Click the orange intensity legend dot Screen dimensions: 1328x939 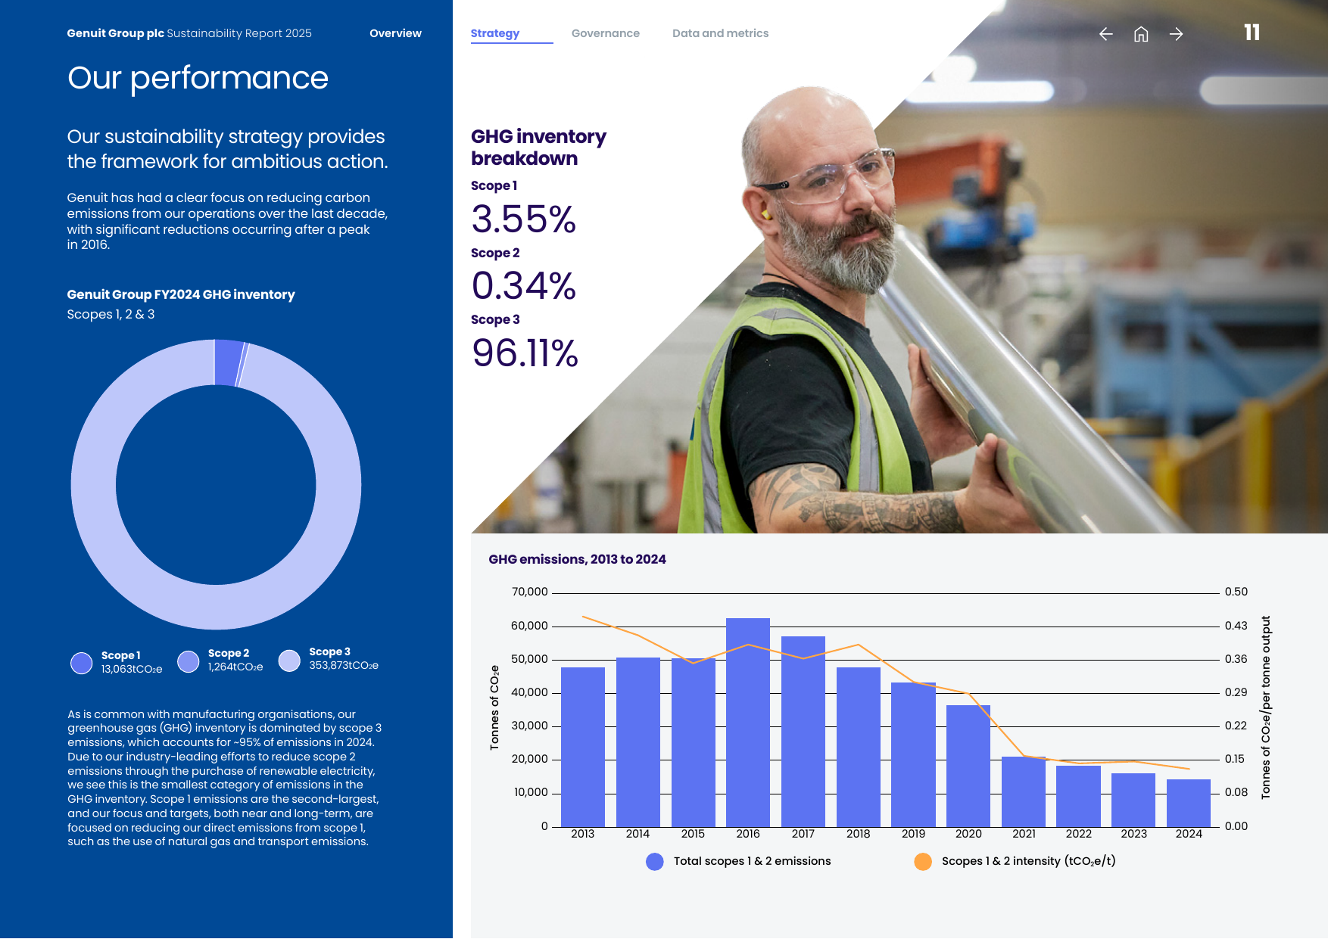click(x=923, y=862)
